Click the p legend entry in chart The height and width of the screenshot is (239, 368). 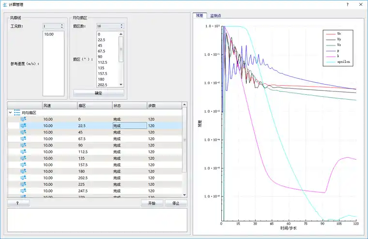[333, 51]
